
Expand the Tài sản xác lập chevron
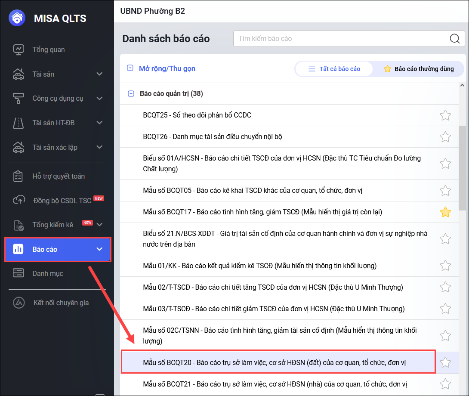coord(99,147)
